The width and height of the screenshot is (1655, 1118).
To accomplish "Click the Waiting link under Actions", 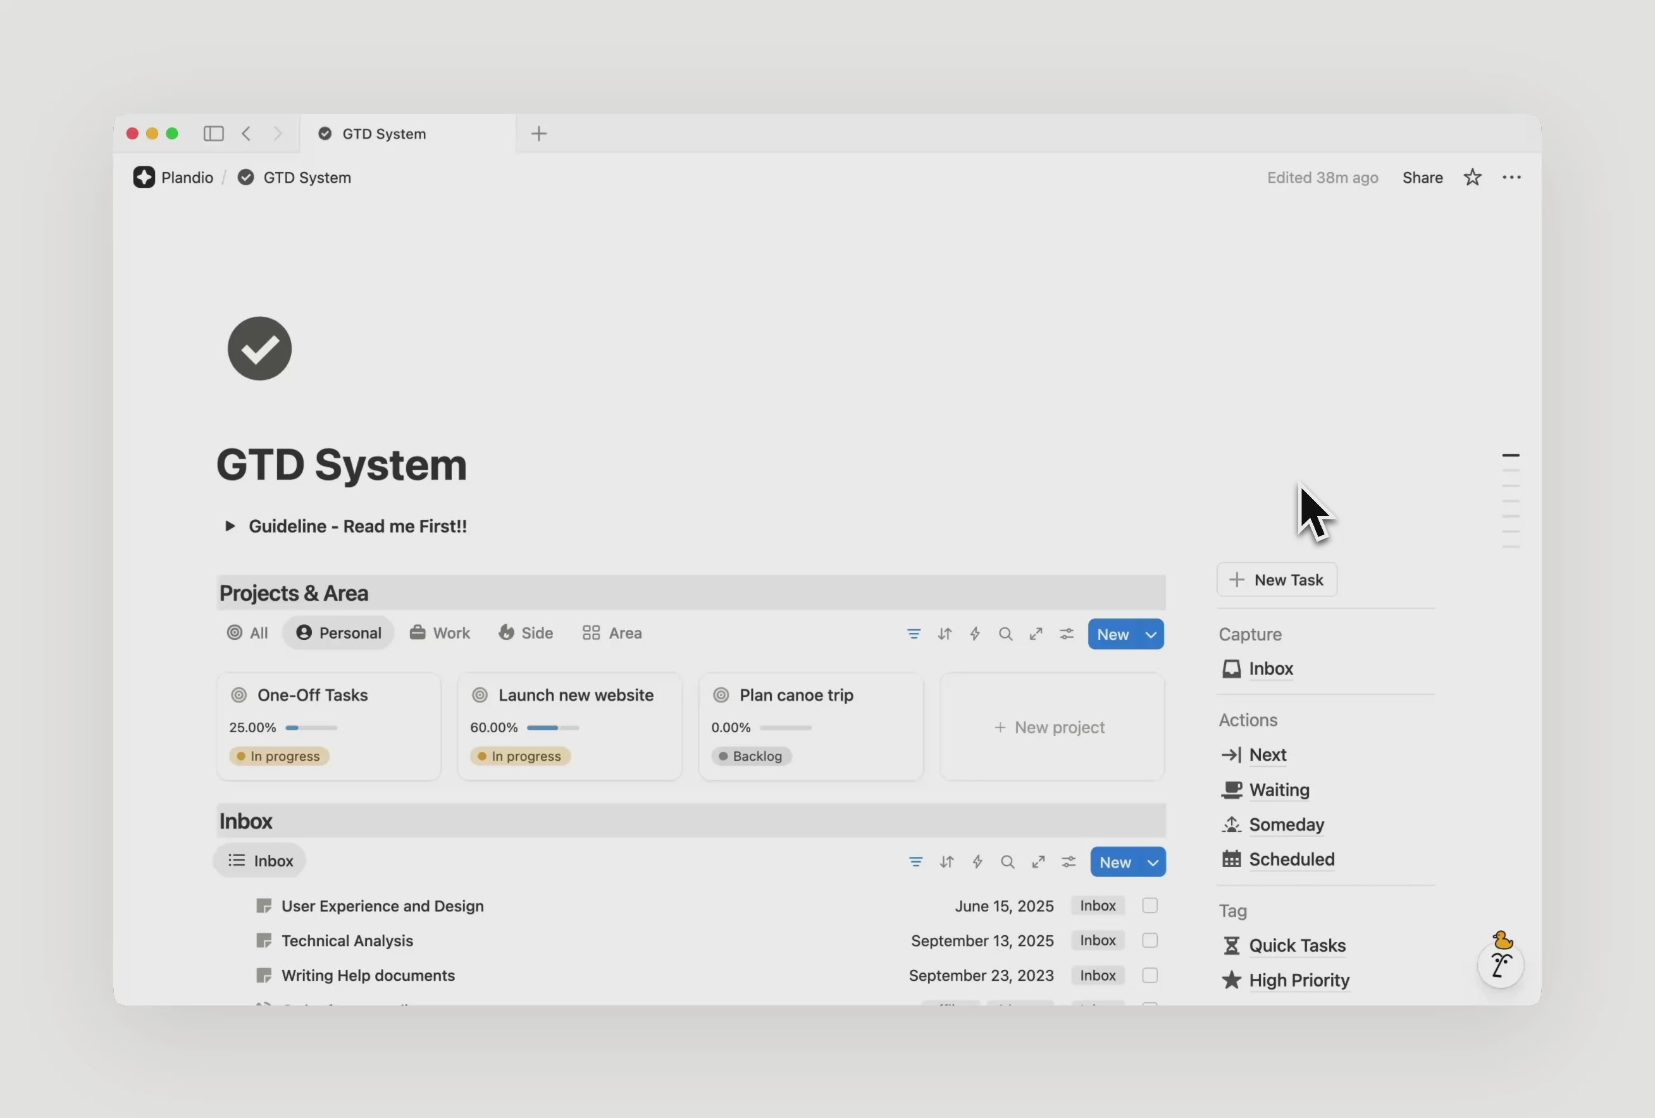I will (x=1277, y=790).
